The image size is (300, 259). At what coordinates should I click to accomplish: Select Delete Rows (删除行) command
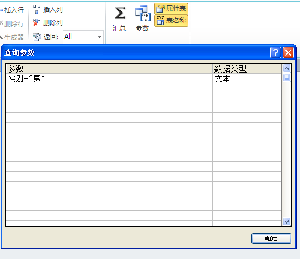[x=12, y=23]
